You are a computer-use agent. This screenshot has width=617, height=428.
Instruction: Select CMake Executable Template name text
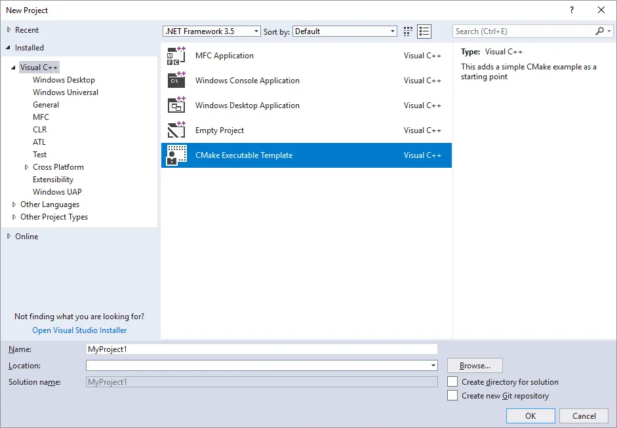[244, 155]
